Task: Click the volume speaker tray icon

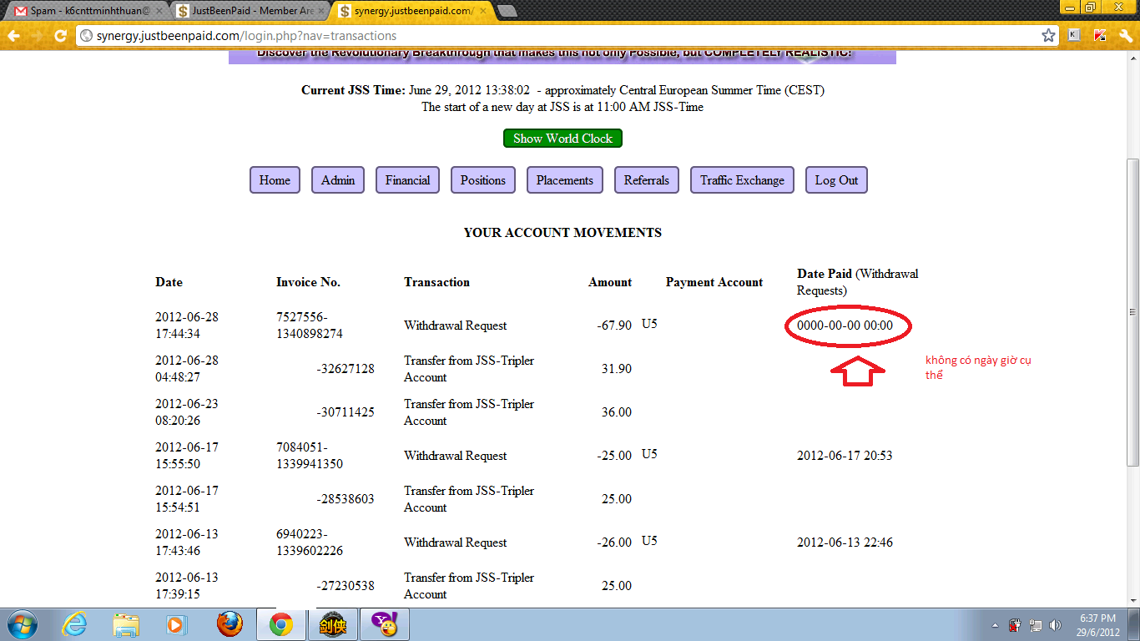Action: [x=1056, y=625]
